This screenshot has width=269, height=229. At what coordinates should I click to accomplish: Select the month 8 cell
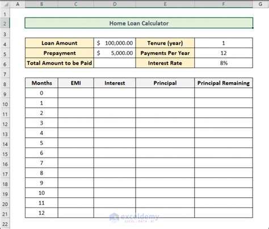point(41,173)
